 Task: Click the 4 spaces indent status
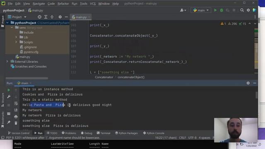pyautogui.click(x=204, y=138)
